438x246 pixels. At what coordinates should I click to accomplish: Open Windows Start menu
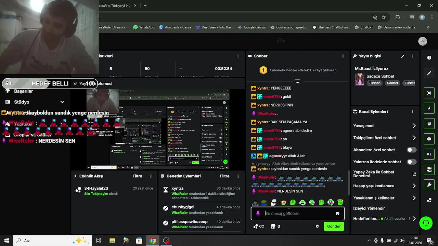pos(6,241)
